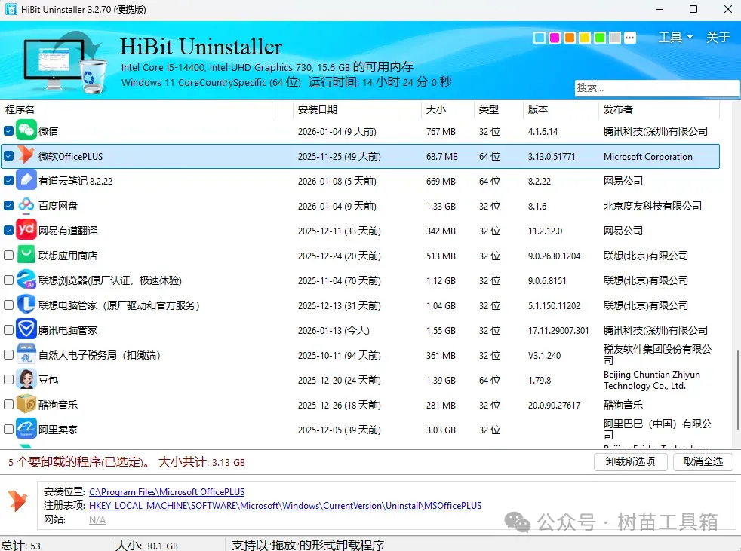Select the green theme color swatch

click(600, 38)
